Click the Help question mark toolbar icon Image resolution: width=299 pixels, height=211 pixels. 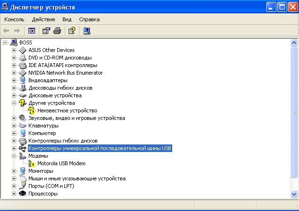(x=72, y=31)
